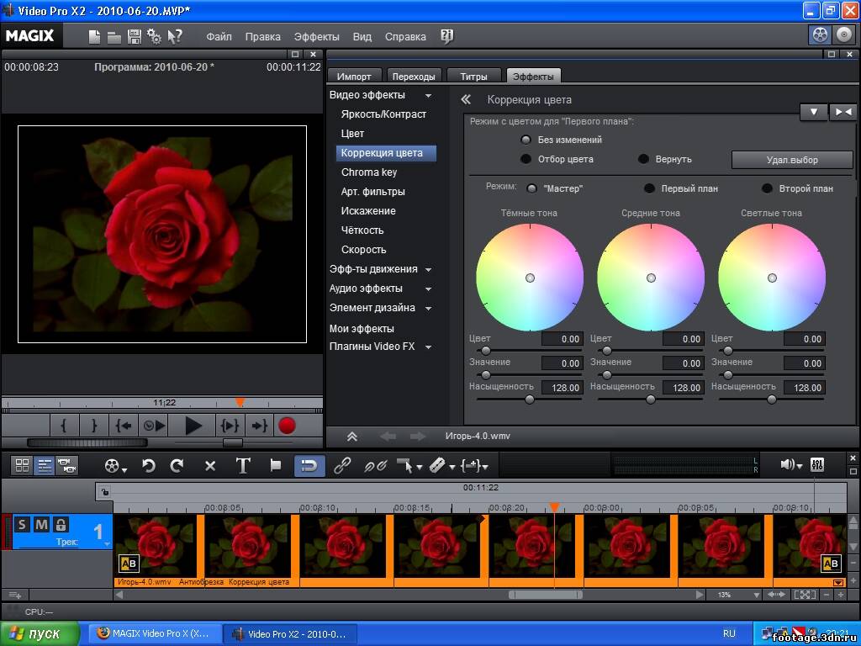Set the range out-point bracket
The width and height of the screenshot is (861, 646).
coord(94,426)
